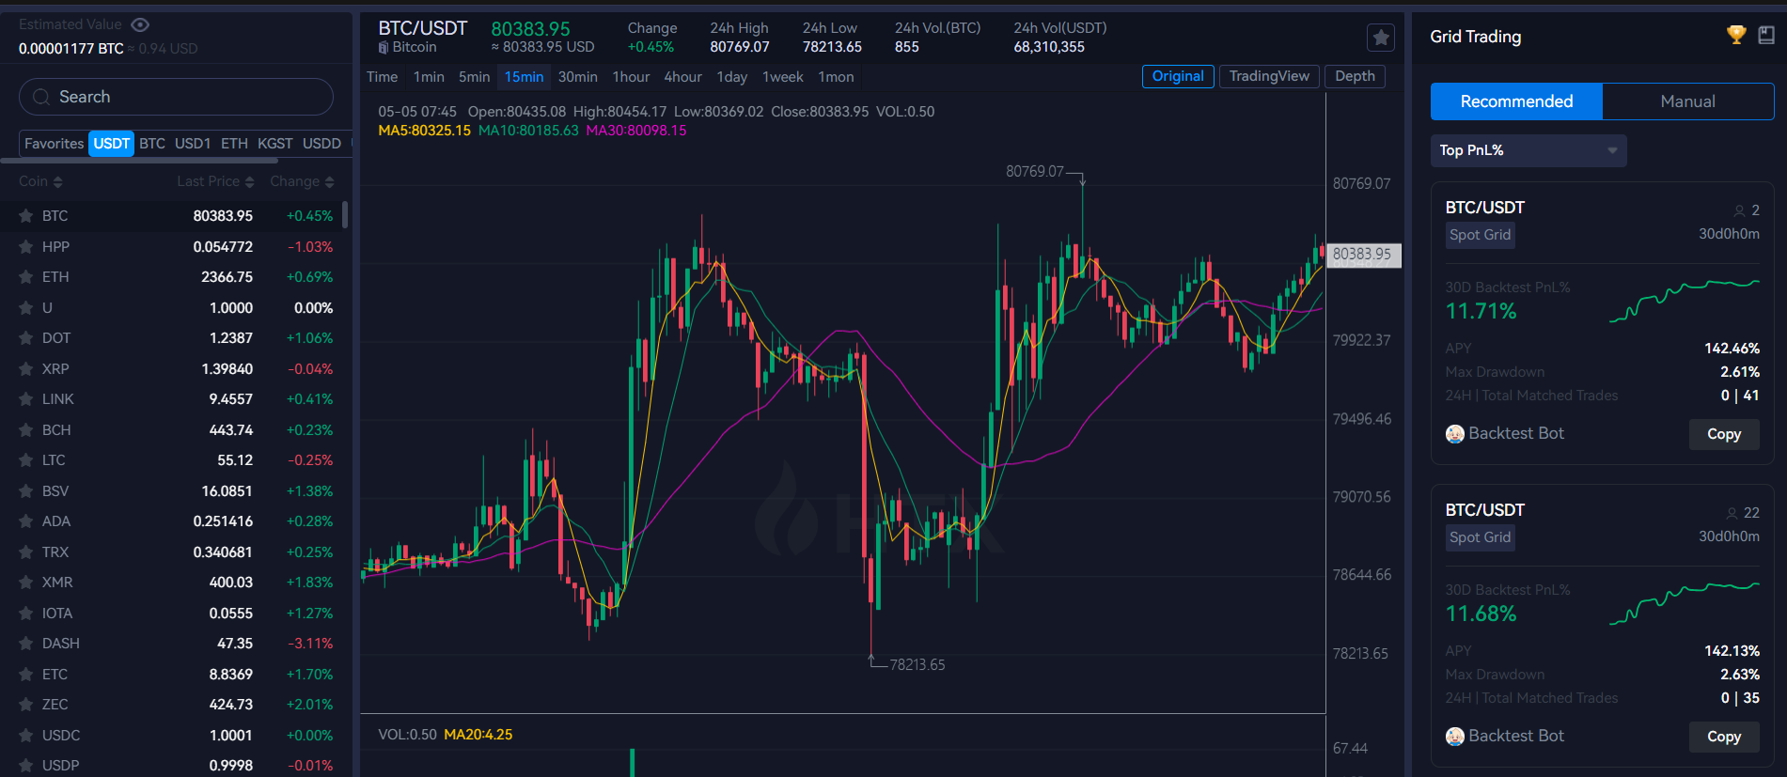The image size is (1787, 777).
Task: Choose the USD1 market tab
Action: 193,144
